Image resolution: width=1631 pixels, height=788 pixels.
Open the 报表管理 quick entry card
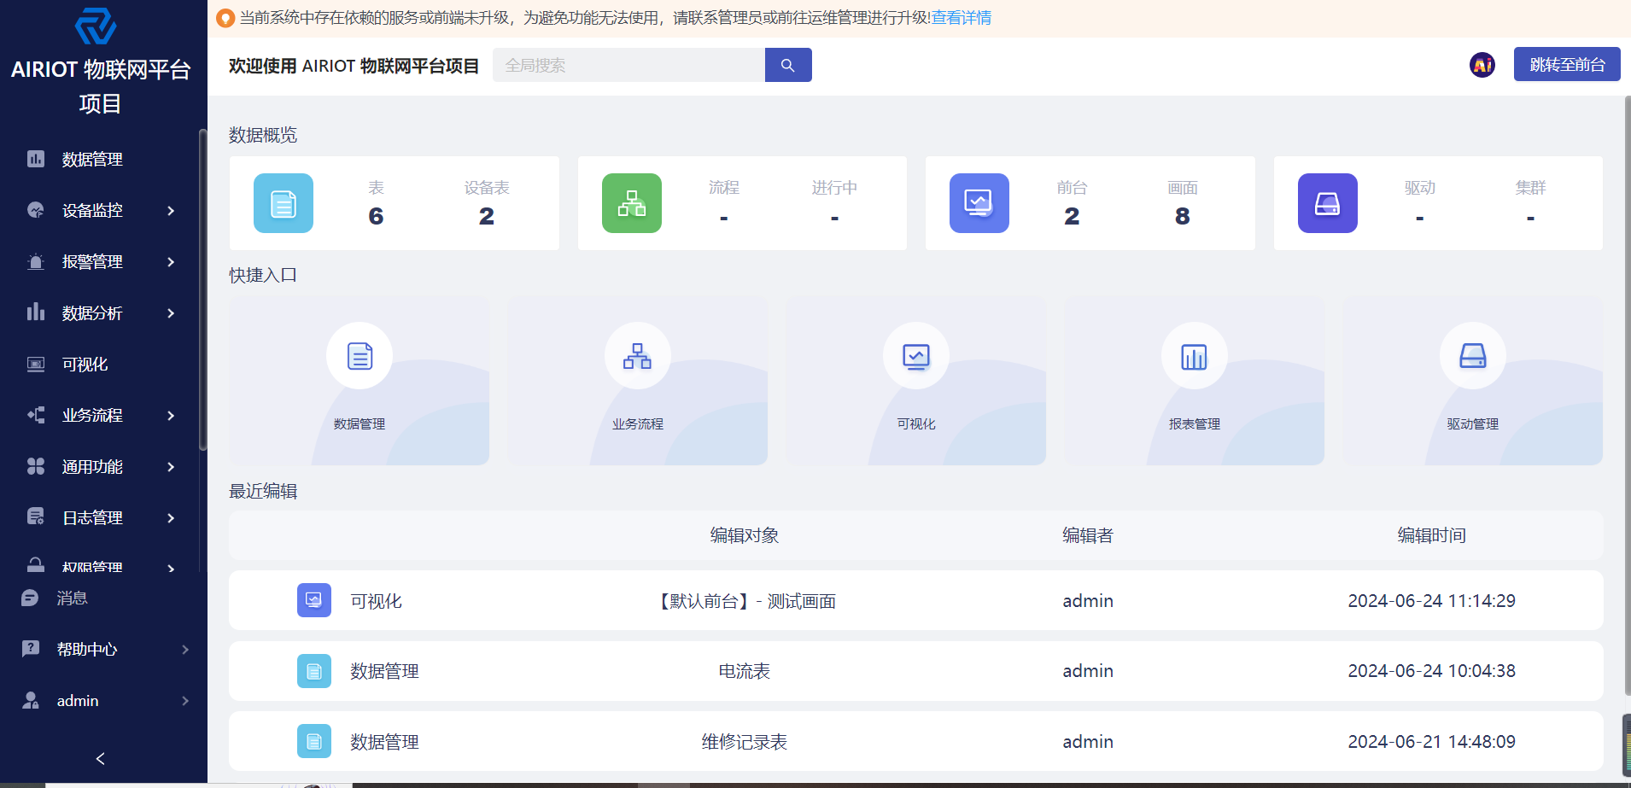tap(1195, 381)
